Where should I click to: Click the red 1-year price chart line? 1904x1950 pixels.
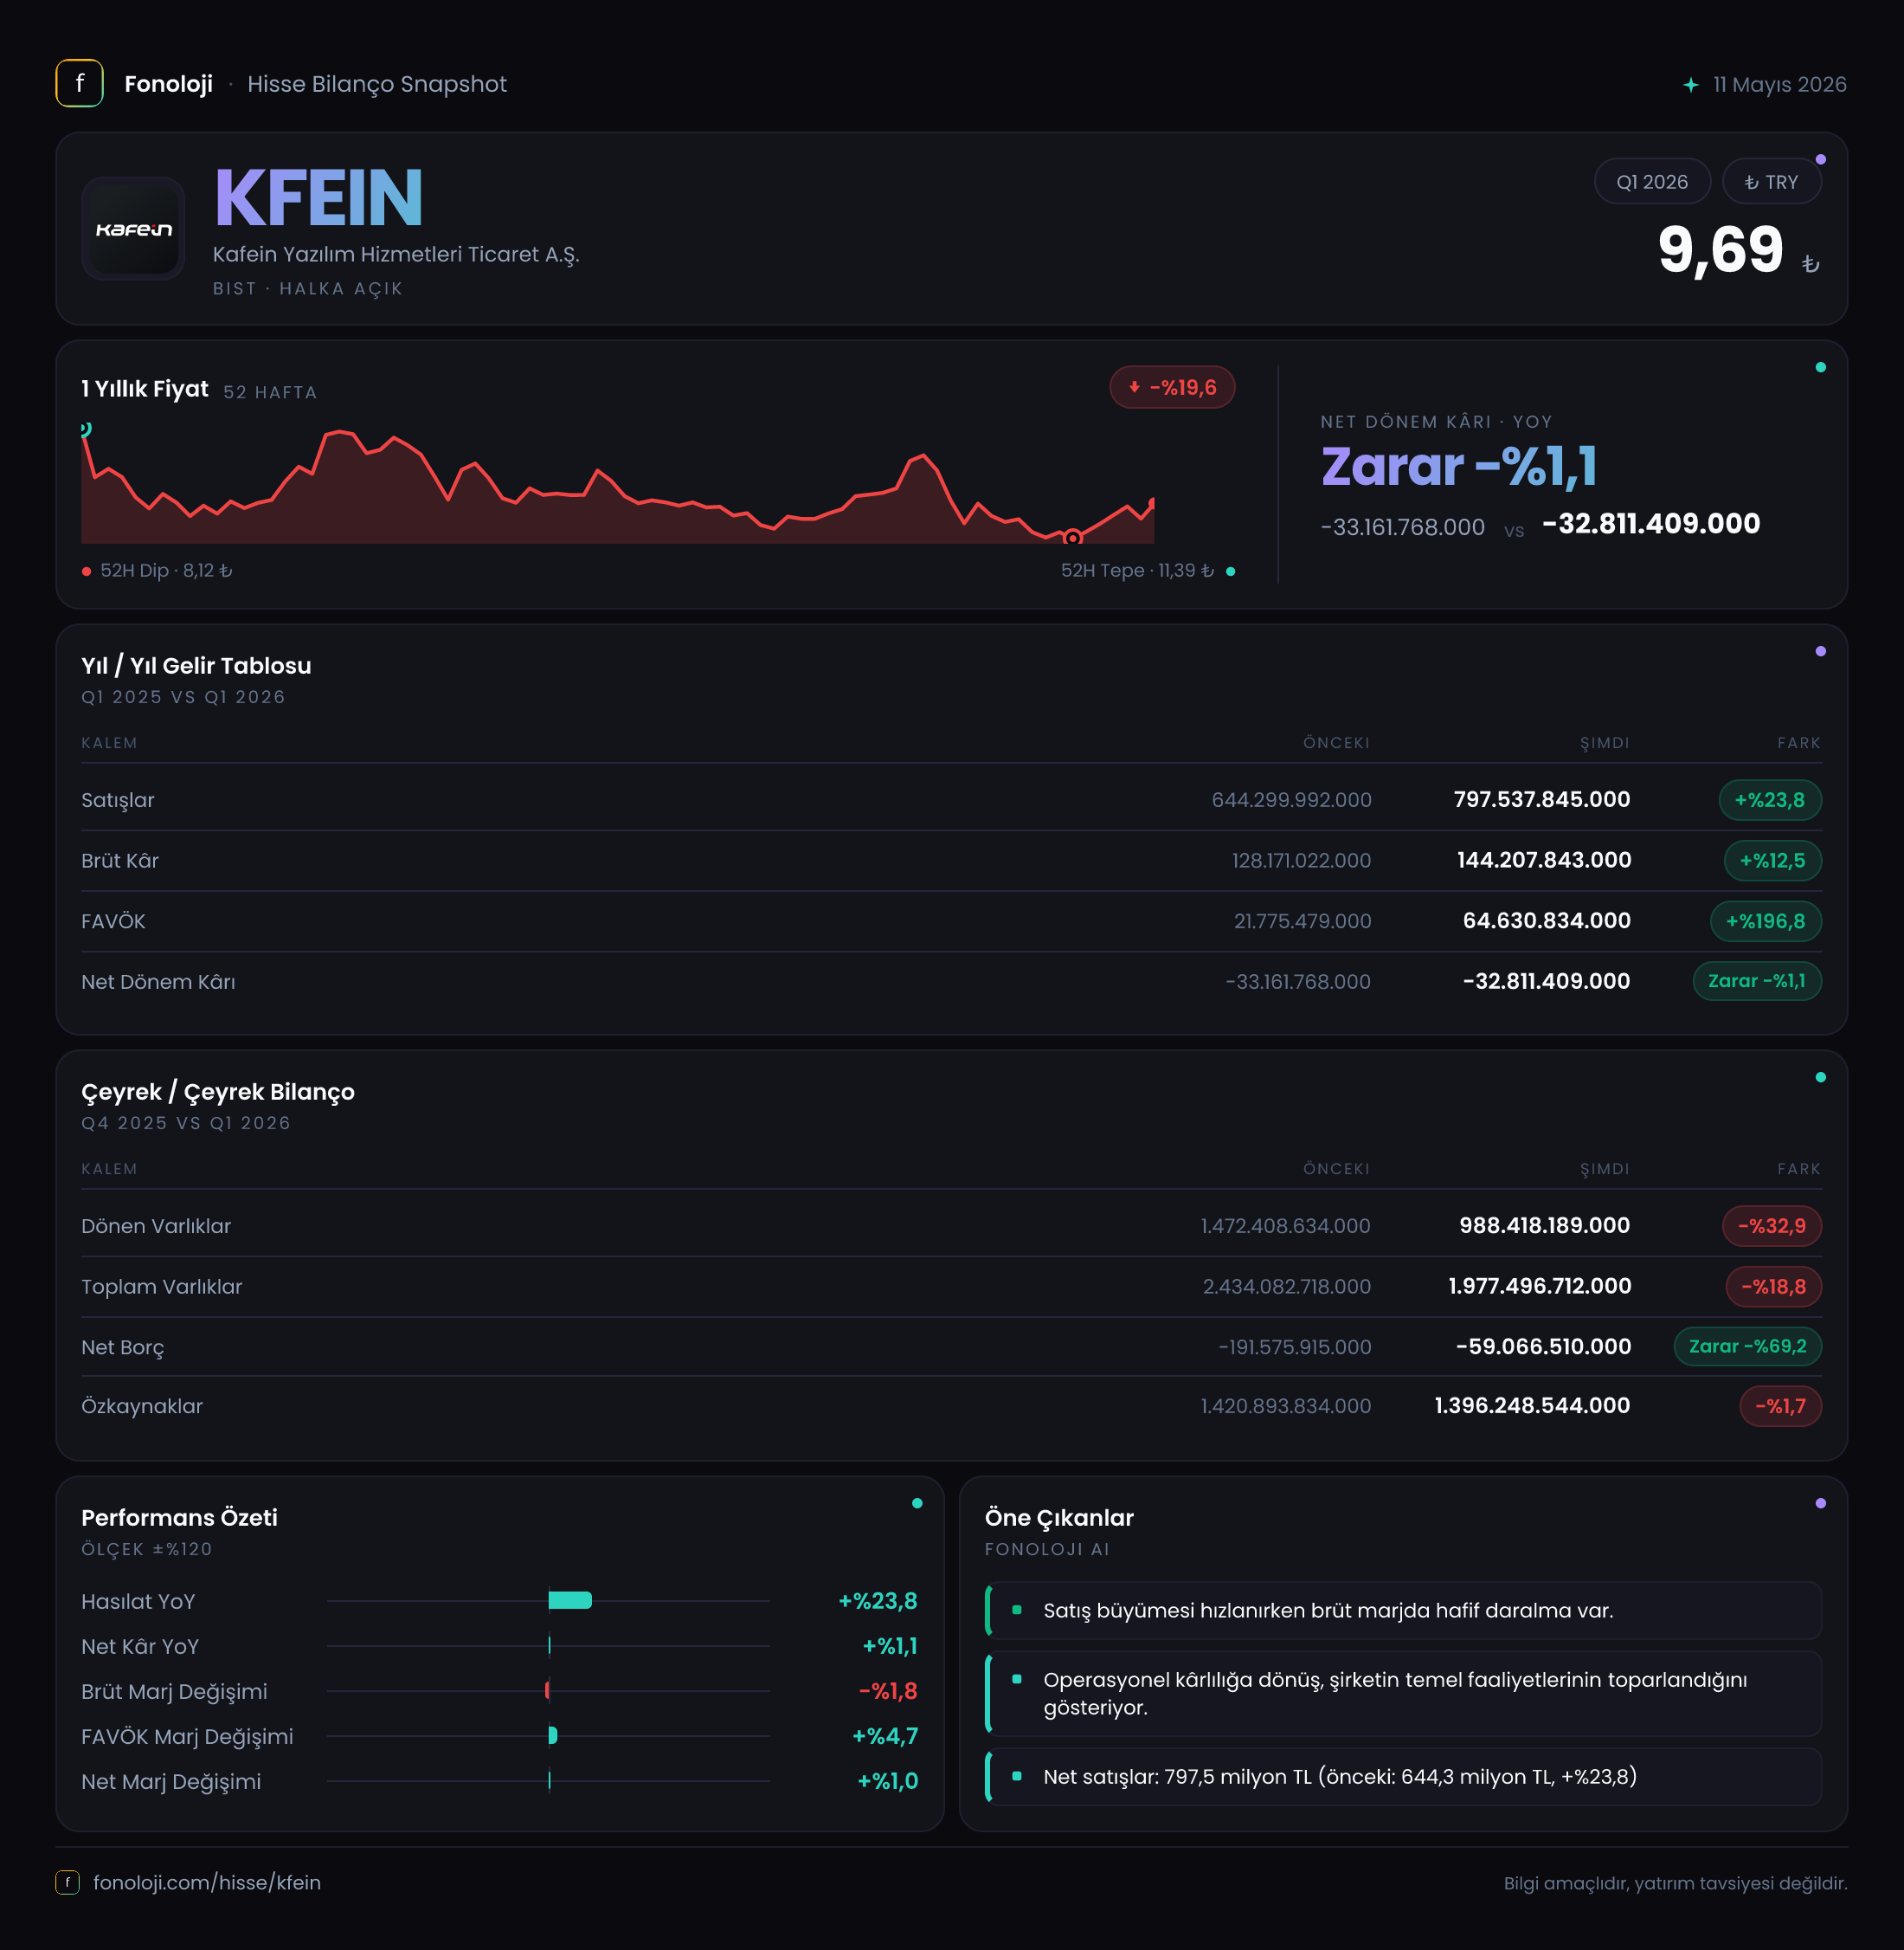pos(618,488)
